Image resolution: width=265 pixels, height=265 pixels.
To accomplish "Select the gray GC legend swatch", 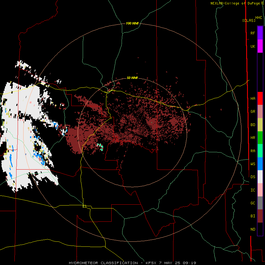I will (260, 203).
